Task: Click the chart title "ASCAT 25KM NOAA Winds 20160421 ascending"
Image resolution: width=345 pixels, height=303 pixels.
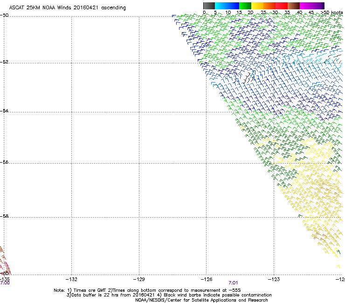Action: coord(67,8)
